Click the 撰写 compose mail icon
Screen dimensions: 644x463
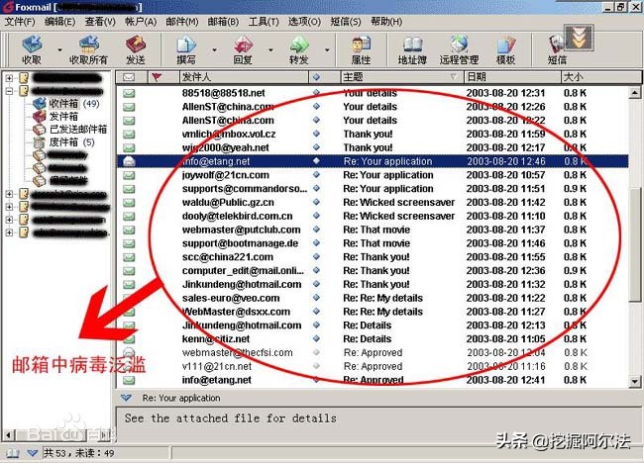pos(186,45)
